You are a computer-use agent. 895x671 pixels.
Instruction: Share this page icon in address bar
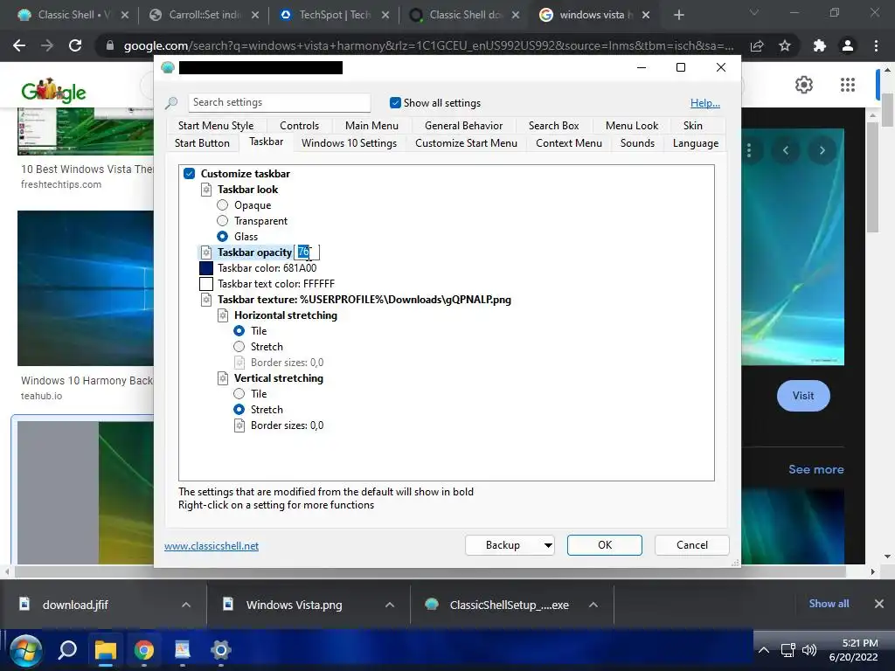pyautogui.click(x=757, y=45)
